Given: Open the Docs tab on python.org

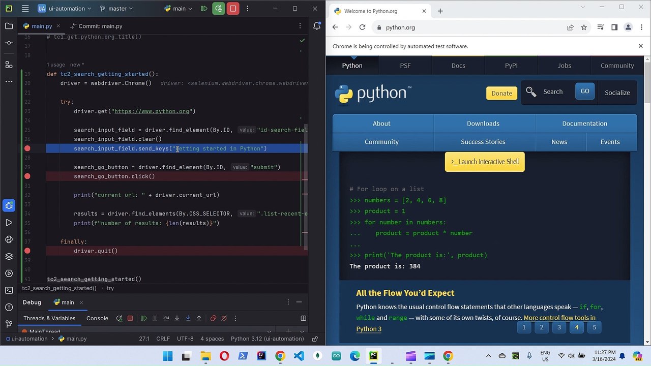Looking at the screenshot, I should [458, 65].
